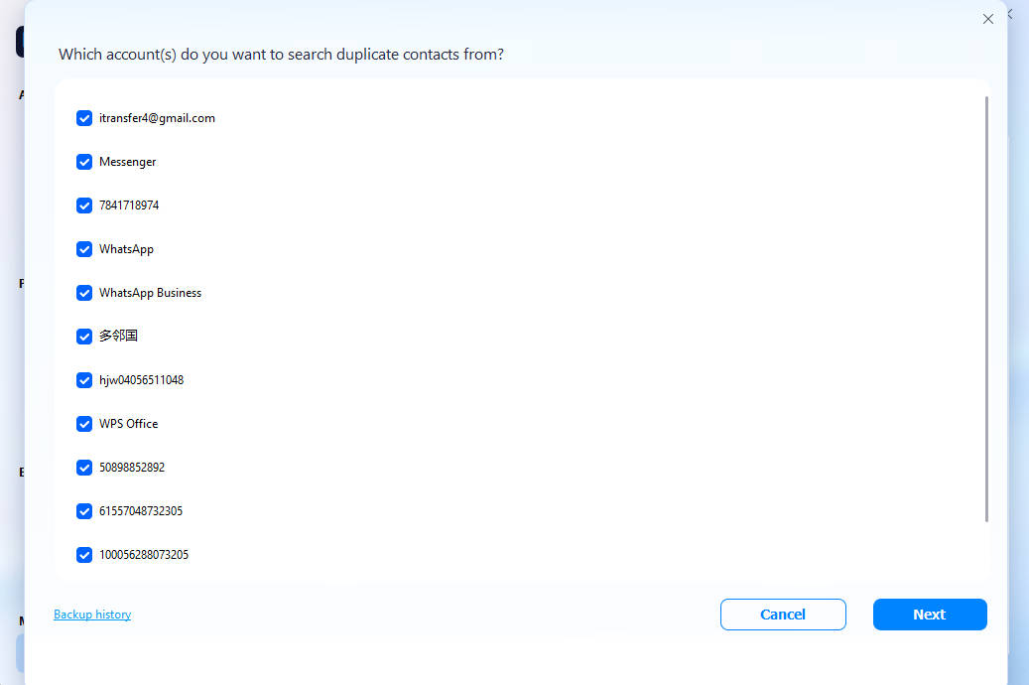Toggle the 多邻国 account checkbox
Viewport: 1029px width, 685px height.
pos(84,337)
